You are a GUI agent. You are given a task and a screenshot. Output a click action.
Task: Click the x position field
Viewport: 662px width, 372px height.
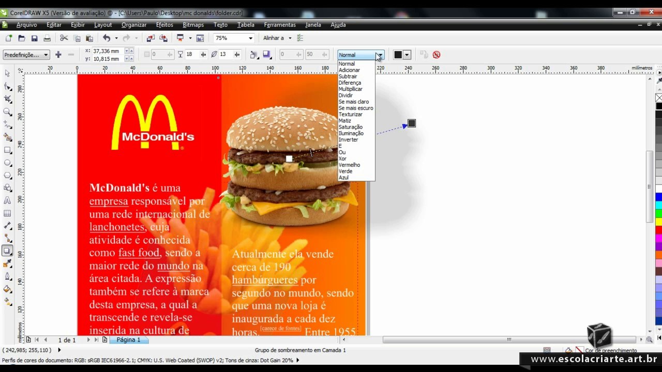108,51
